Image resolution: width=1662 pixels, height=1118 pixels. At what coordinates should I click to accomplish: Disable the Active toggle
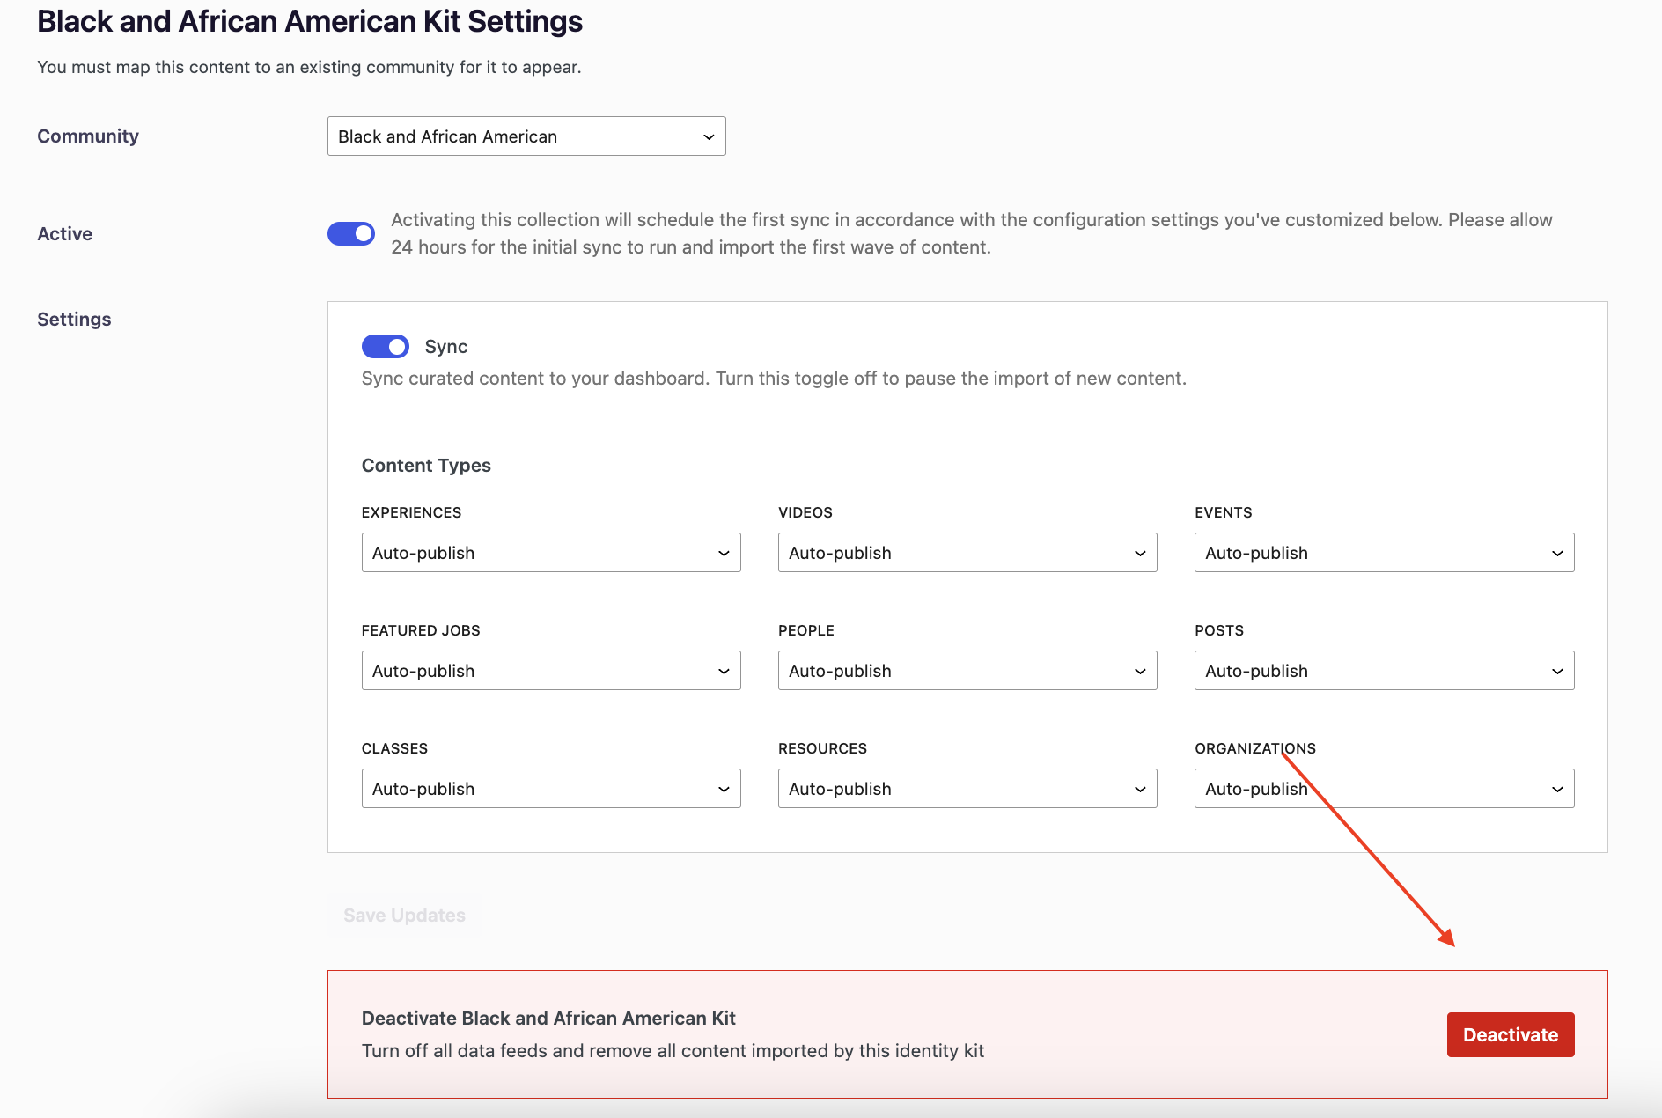pyautogui.click(x=350, y=233)
